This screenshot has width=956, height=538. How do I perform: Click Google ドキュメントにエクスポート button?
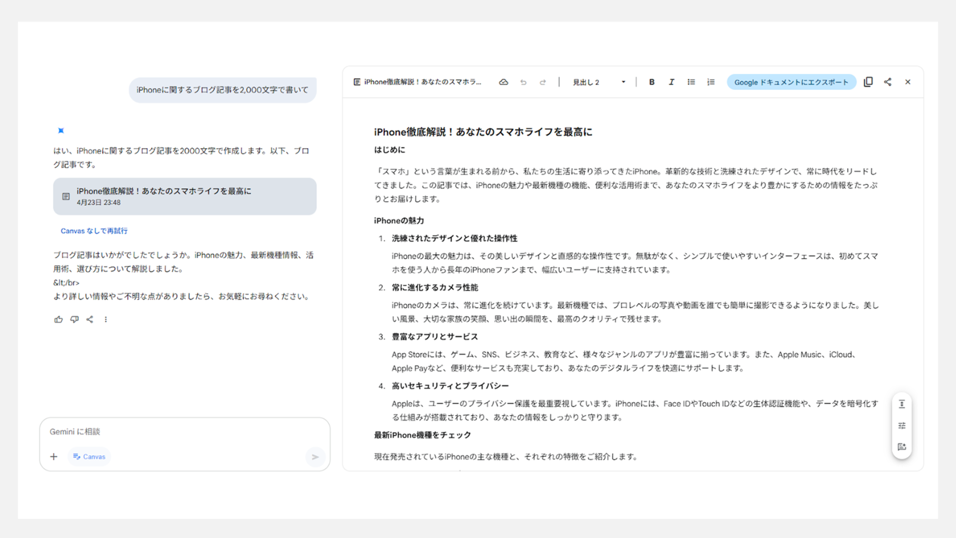(x=791, y=82)
